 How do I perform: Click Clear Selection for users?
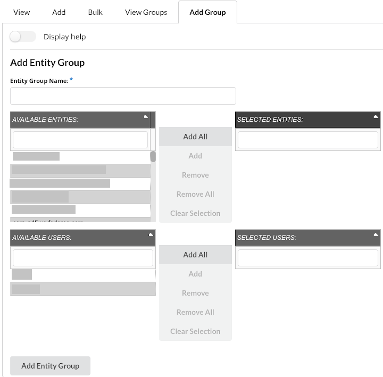195,331
